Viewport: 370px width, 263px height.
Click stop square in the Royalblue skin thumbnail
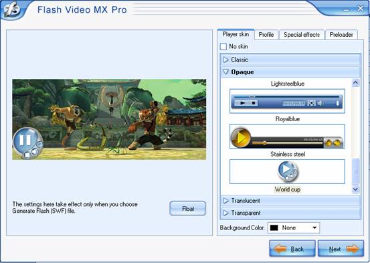click(254, 103)
